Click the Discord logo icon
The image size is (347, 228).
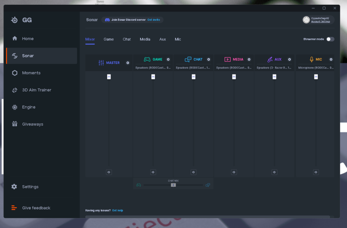point(107,20)
